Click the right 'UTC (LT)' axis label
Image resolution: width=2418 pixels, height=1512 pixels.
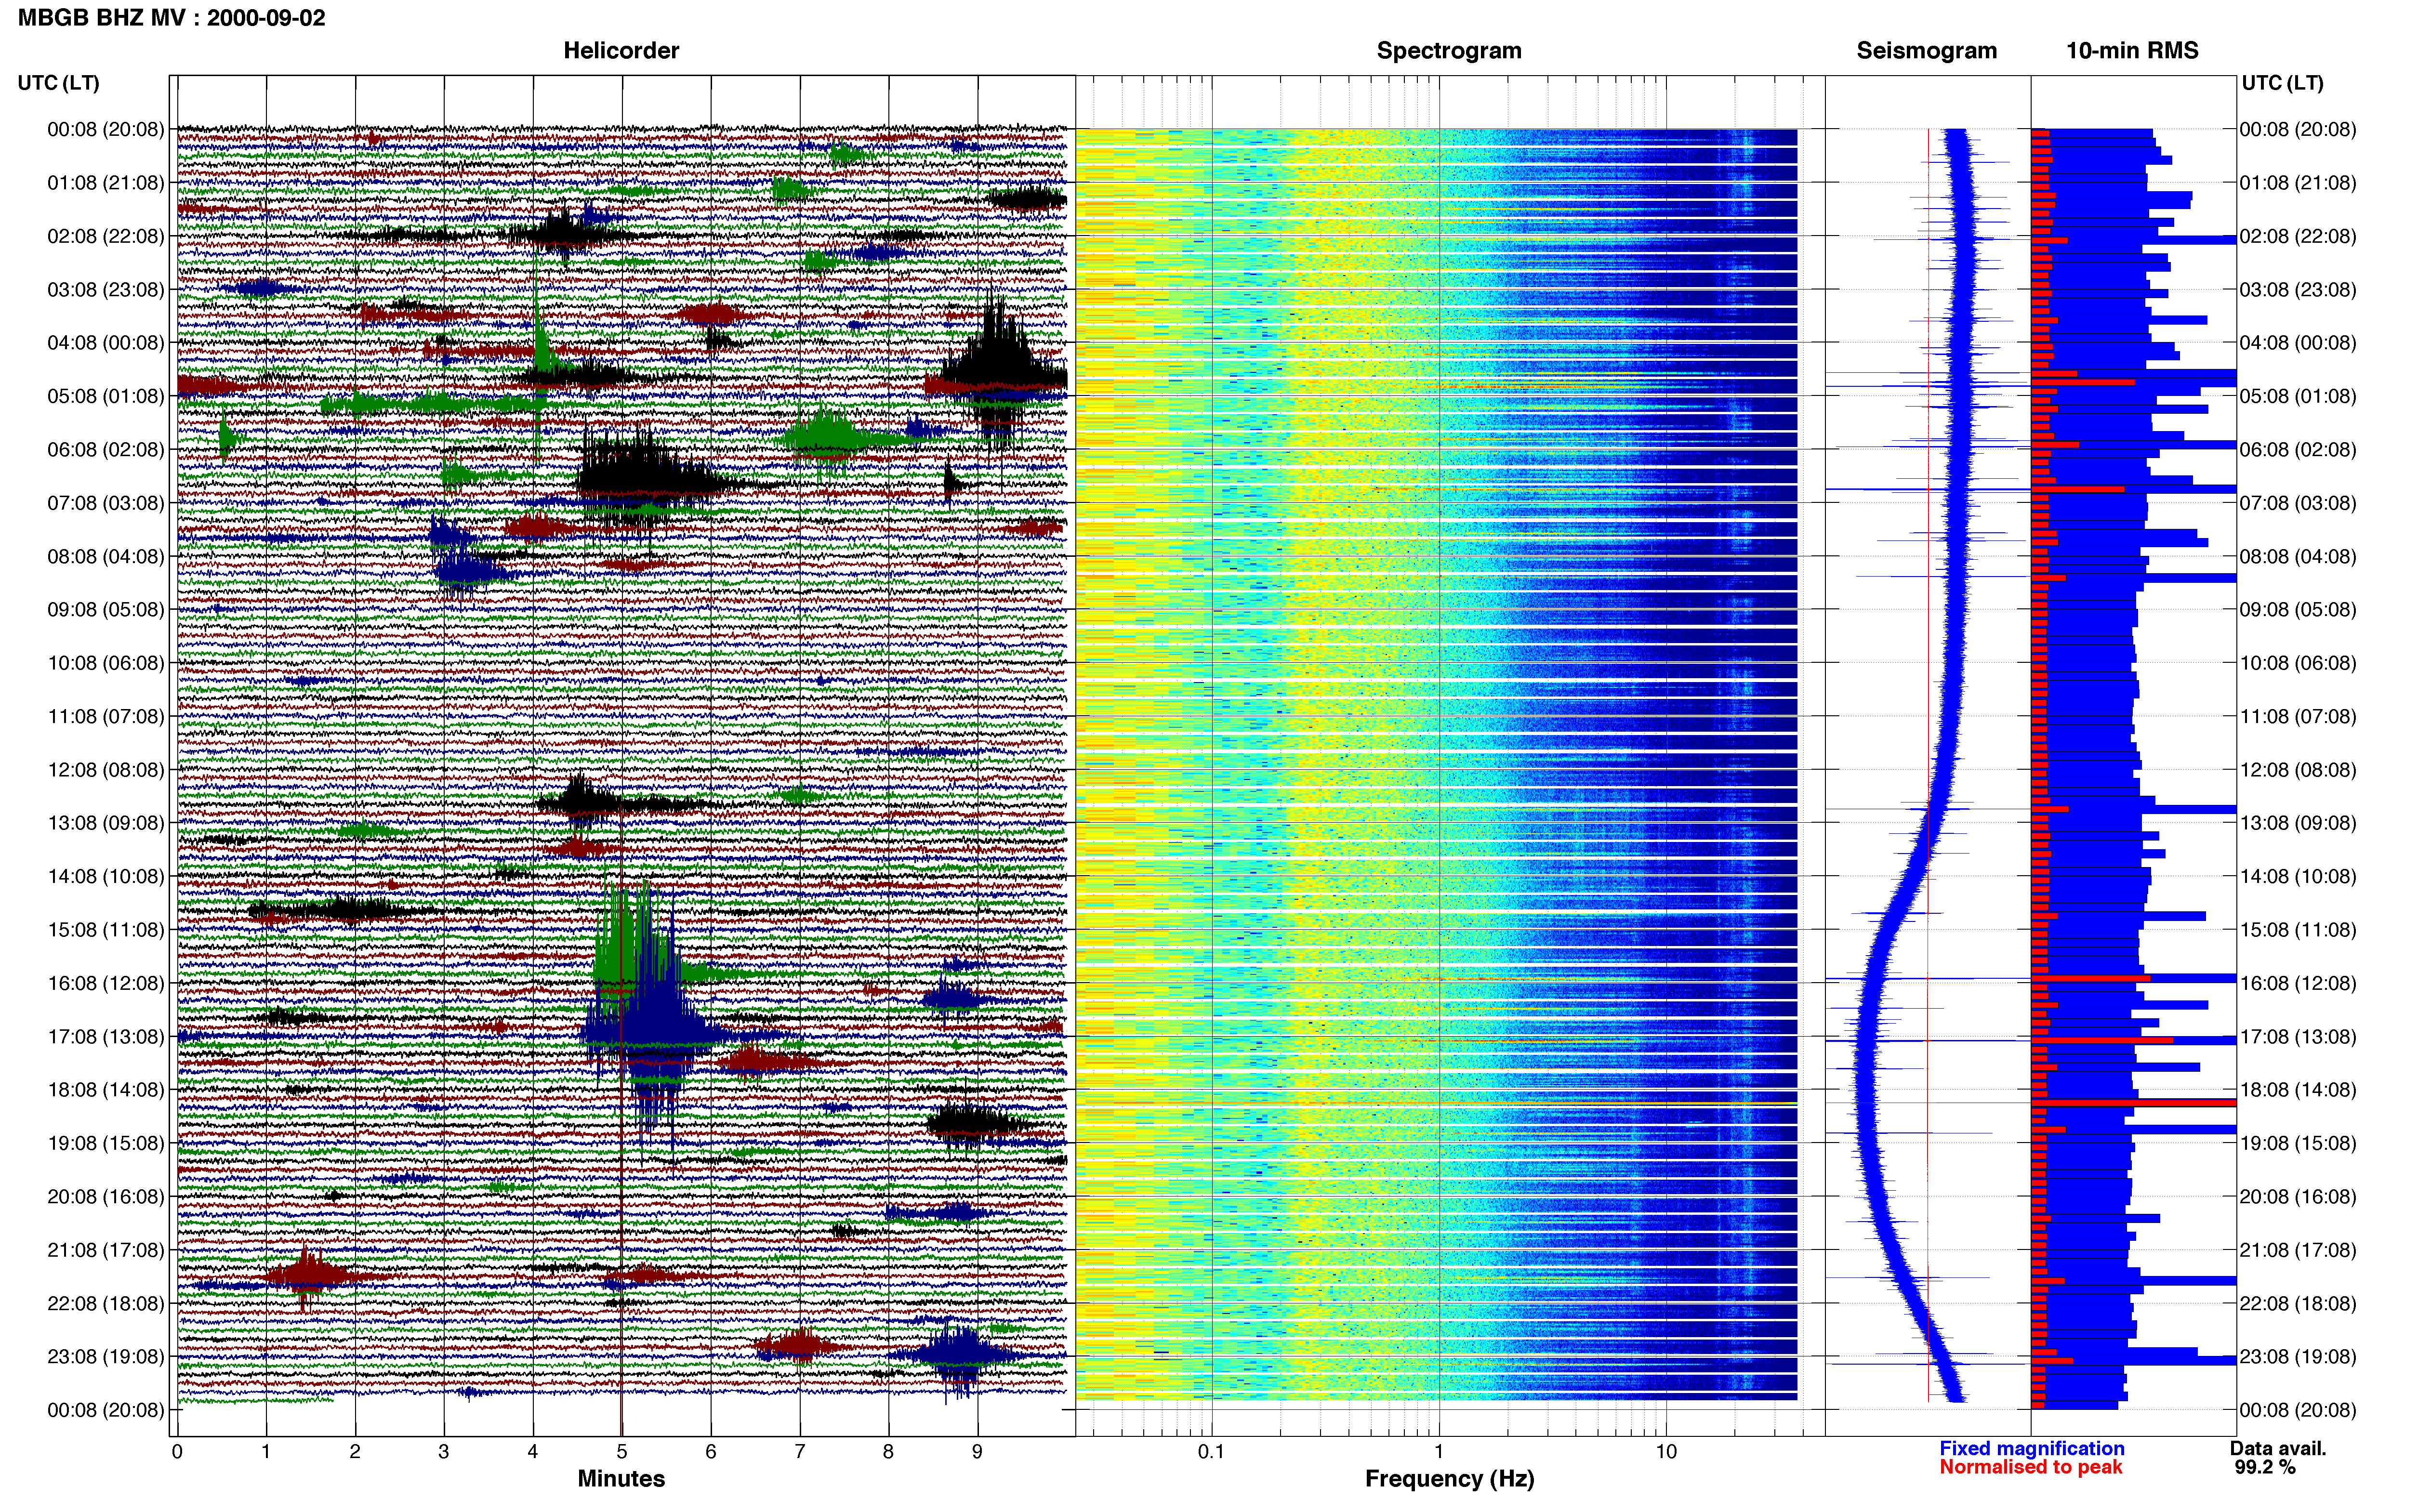(2282, 83)
